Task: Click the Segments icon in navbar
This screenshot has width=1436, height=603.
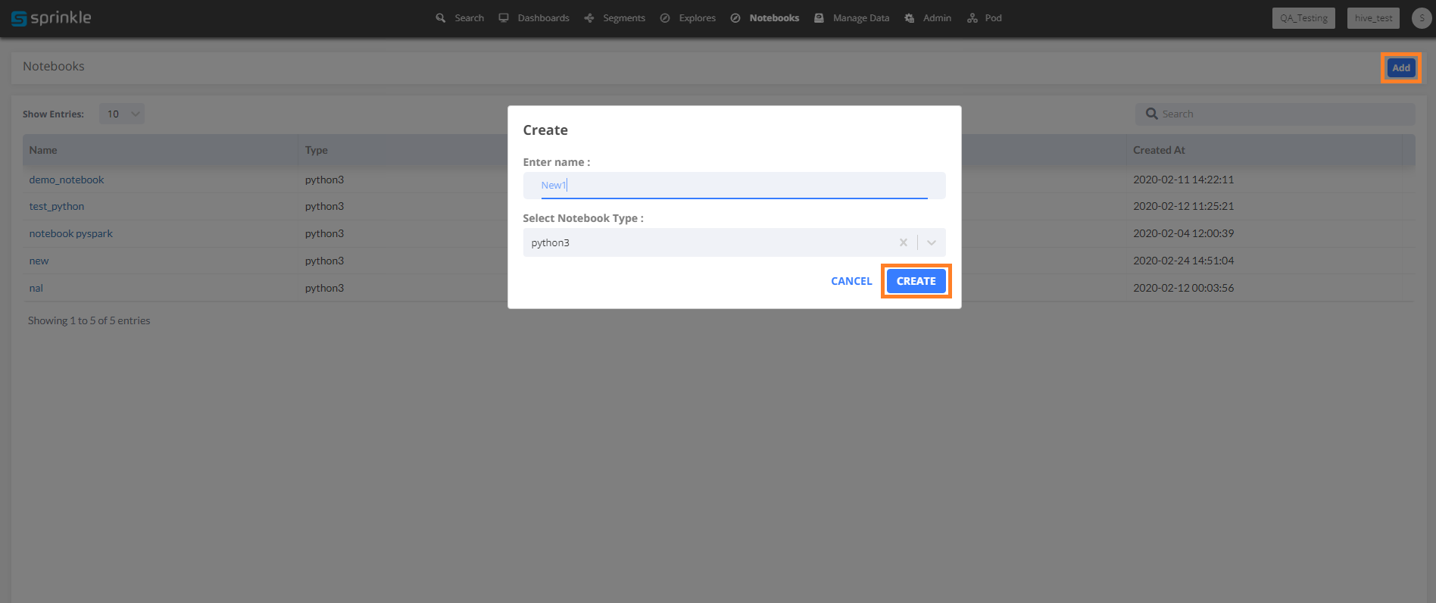Action: click(x=589, y=18)
